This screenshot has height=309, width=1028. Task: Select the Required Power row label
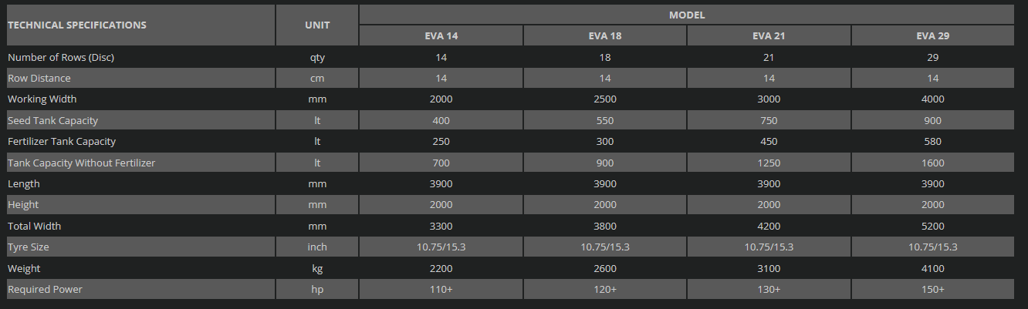[x=45, y=290]
